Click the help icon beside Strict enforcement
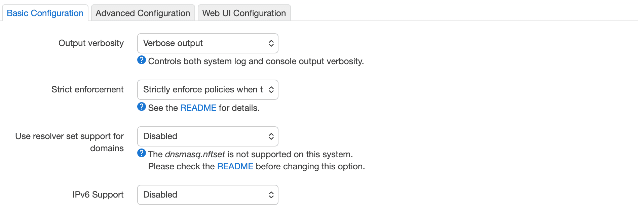This screenshot has width=639, height=211. [141, 108]
